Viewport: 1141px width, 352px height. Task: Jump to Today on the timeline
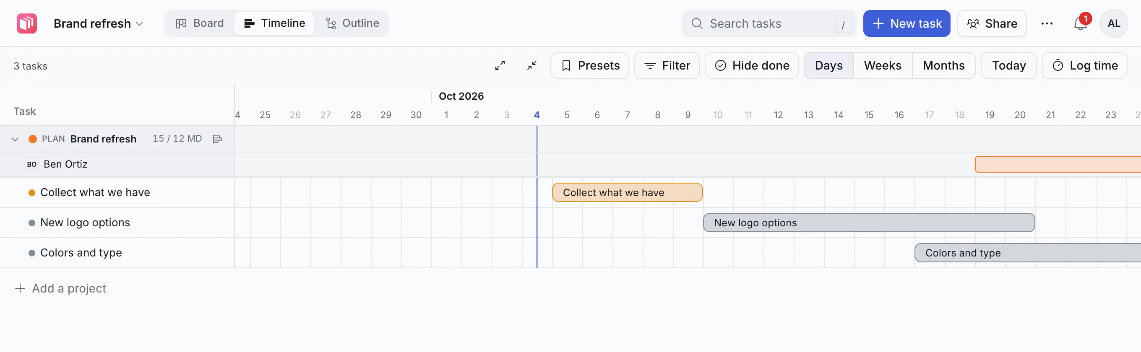click(x=1008, y=66)
